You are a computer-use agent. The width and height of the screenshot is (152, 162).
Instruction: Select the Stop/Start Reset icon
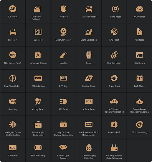pos(63,32)
